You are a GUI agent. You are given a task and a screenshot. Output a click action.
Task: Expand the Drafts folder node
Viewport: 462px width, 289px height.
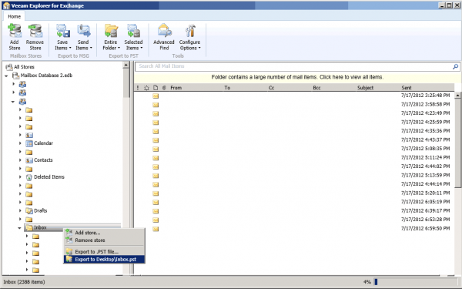click(20, 210)
